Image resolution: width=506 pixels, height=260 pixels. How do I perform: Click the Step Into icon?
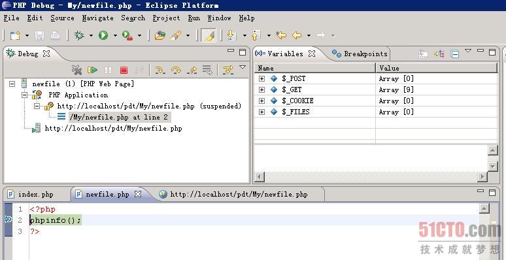click(x=160, y=70)
